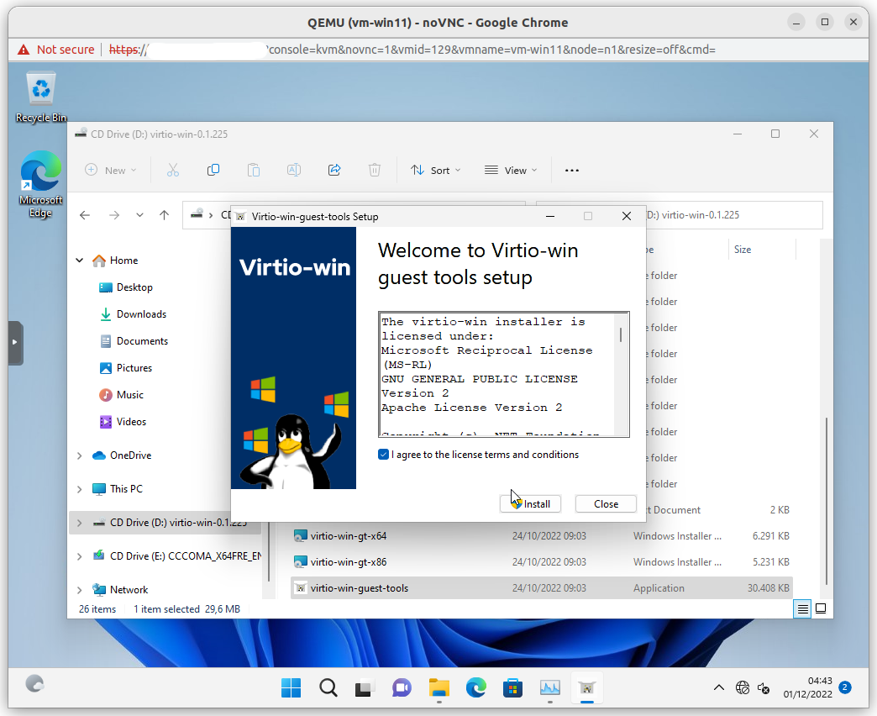Expand CD Drive (D:) virtio-win node
The height and width of the screenshot is (716, 877).
(80, 523)
